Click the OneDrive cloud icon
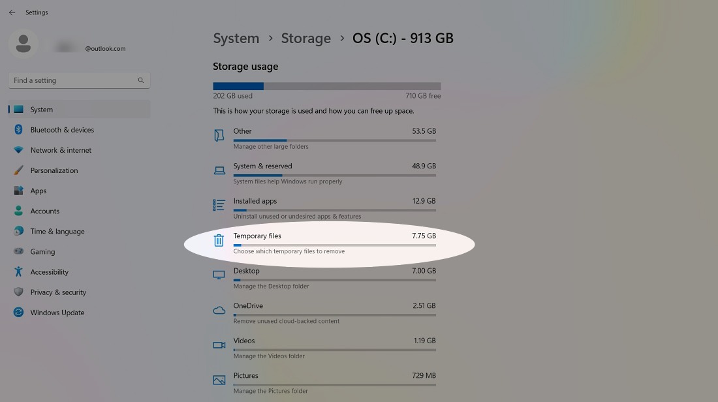This screenshot has width=718, height=402. point(219,311)
